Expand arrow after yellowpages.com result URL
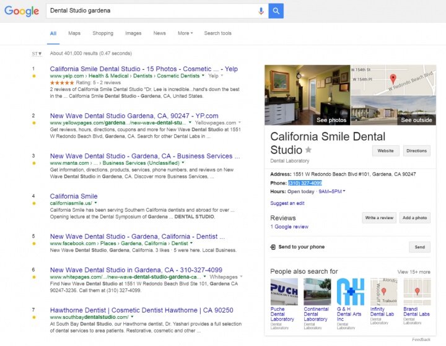This screenshot has height=346, width=446. click(x=190, y=123)
